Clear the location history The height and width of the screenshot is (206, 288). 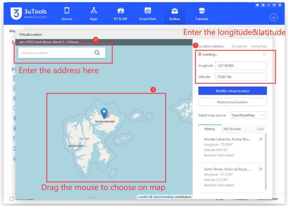click(x=260, y=129)
